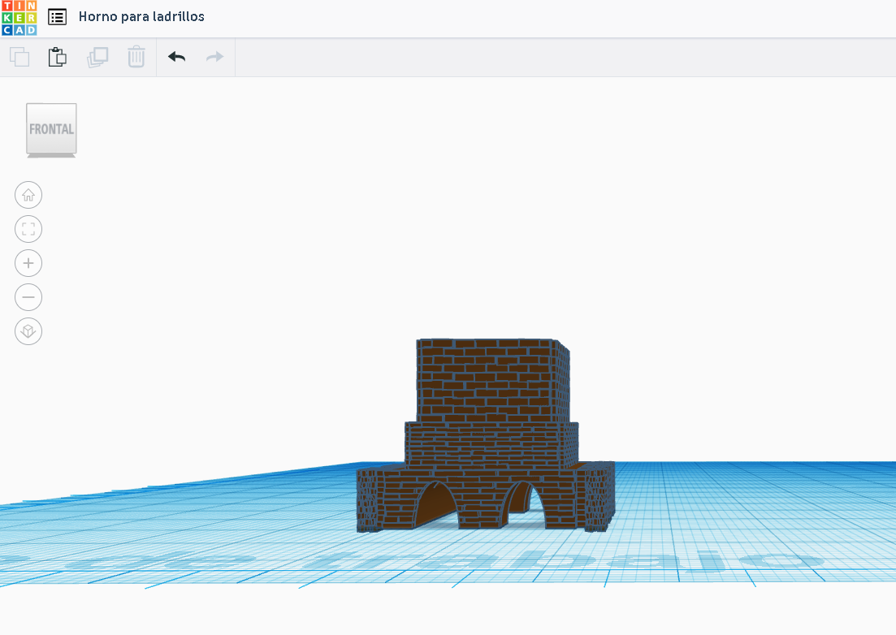This screenshot has width=896, height=635.
Task: Zoom out with the minus button
Action: click(28, 297)
